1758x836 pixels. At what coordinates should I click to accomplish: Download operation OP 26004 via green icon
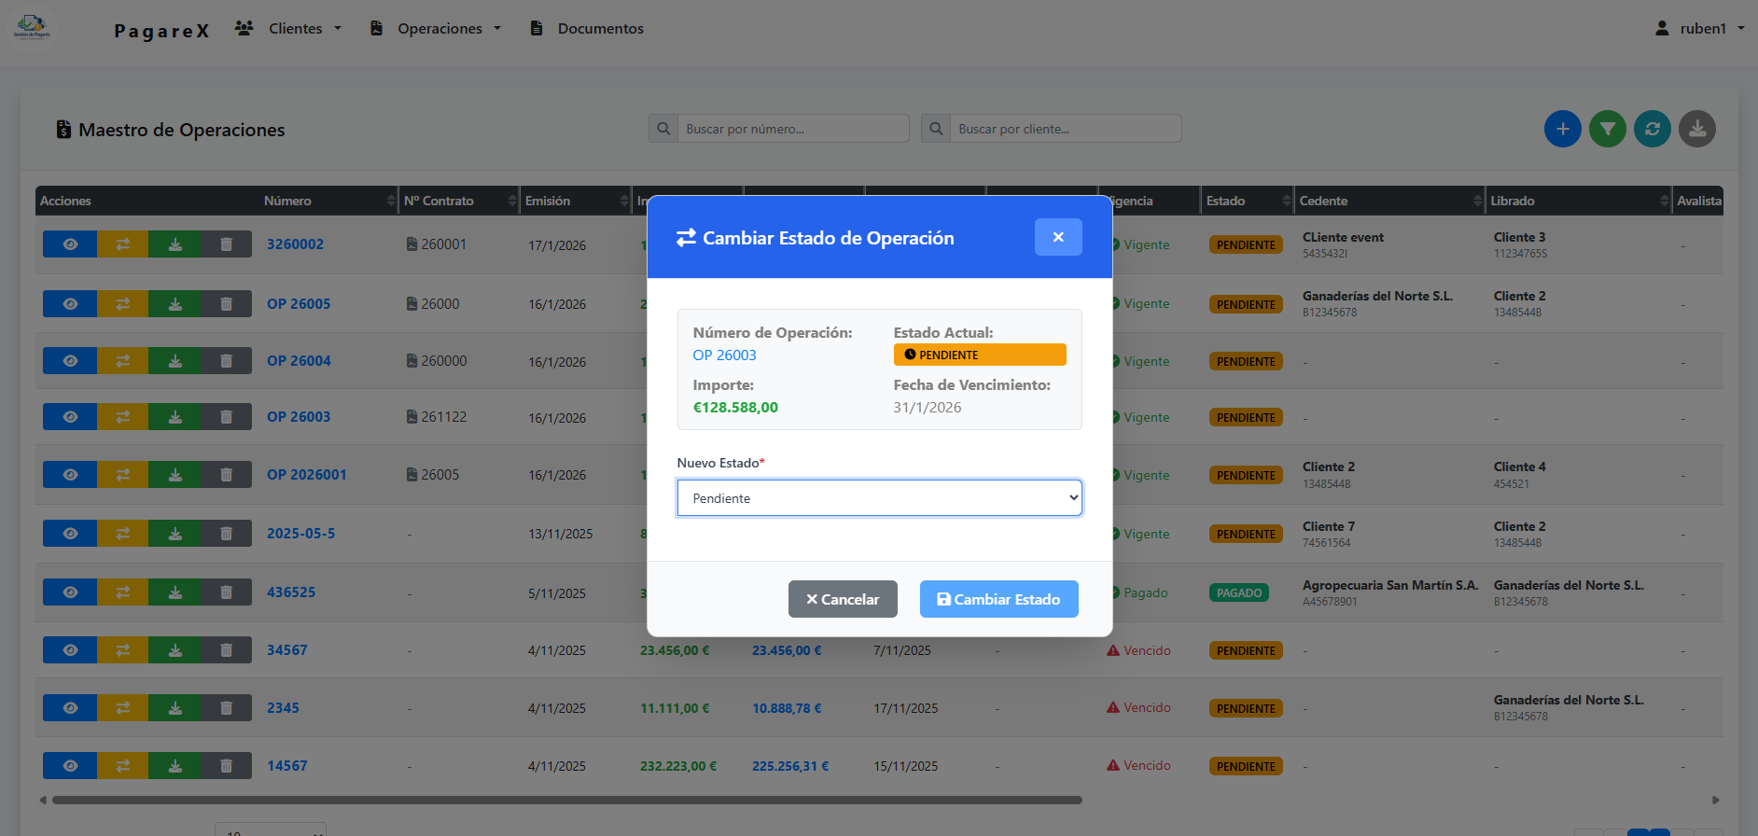coord(174,361)
